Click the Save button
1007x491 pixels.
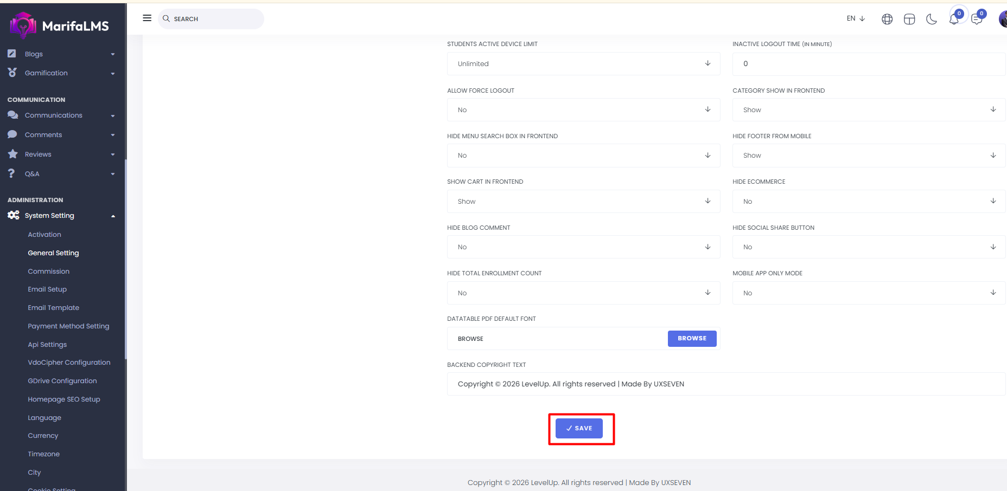[579, 428]
